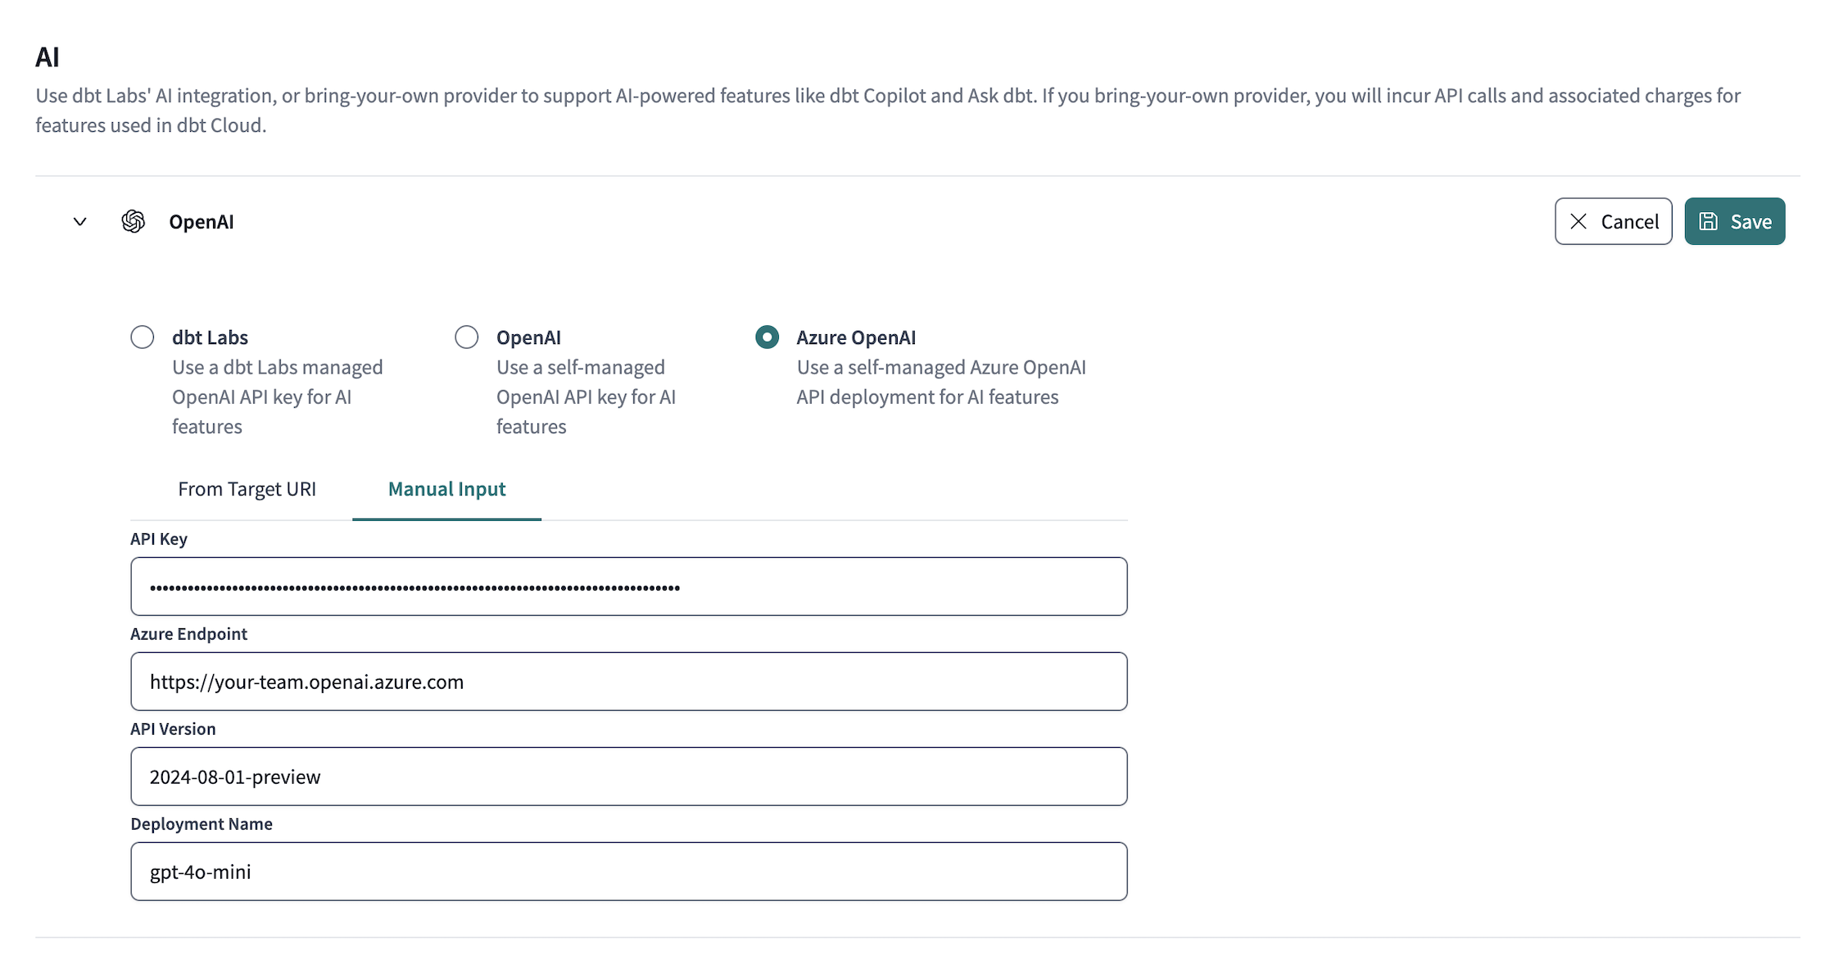1825x955 pixels.
Task: Switch to the From Target URI tab
Action: click(247, 489)
